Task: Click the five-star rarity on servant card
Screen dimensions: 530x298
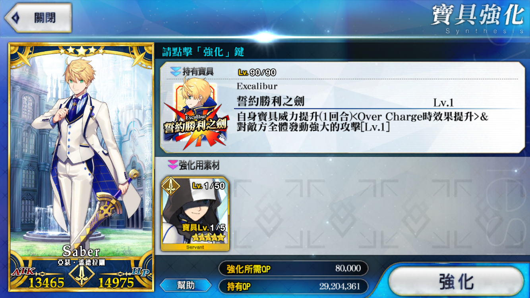Action: (x=81, y=51)
